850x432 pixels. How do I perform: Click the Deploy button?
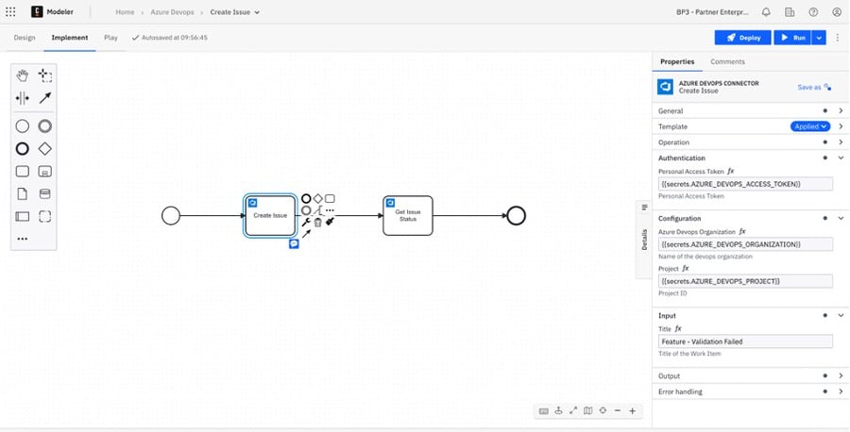pos(742,38)
